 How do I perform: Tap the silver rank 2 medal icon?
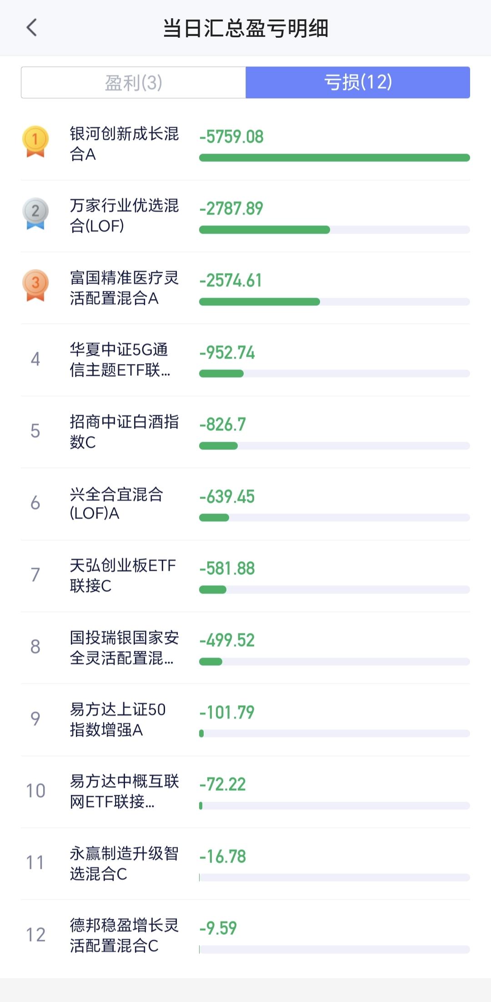[35, 213]
